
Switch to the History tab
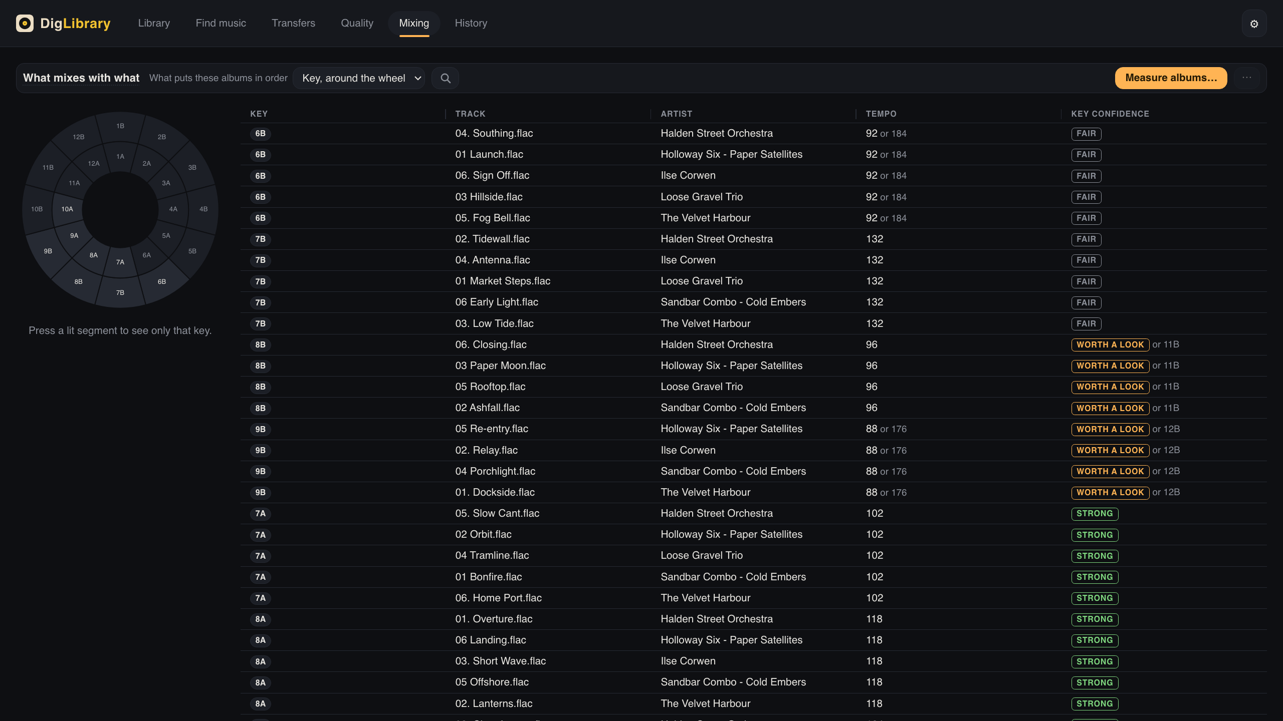(x=471, y=23)
